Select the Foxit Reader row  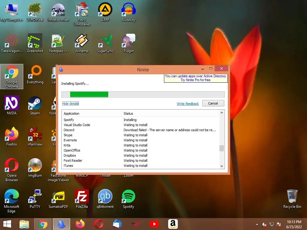click(x=140, y=161)
